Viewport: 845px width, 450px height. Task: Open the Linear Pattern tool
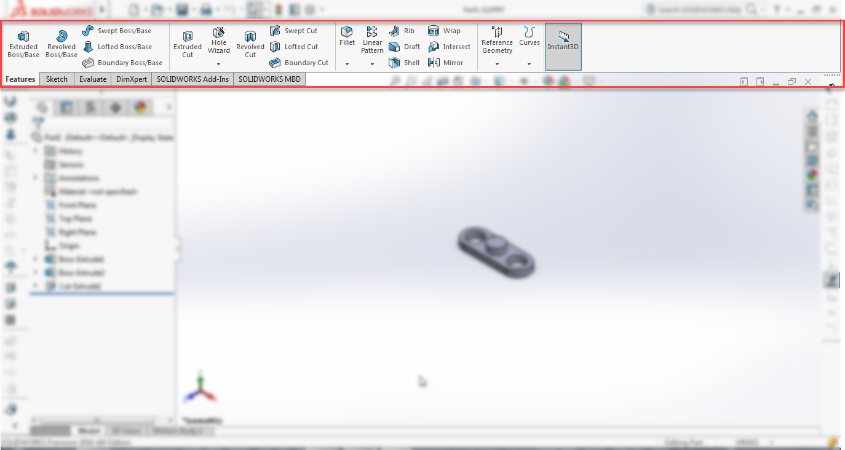click(371, 38)
